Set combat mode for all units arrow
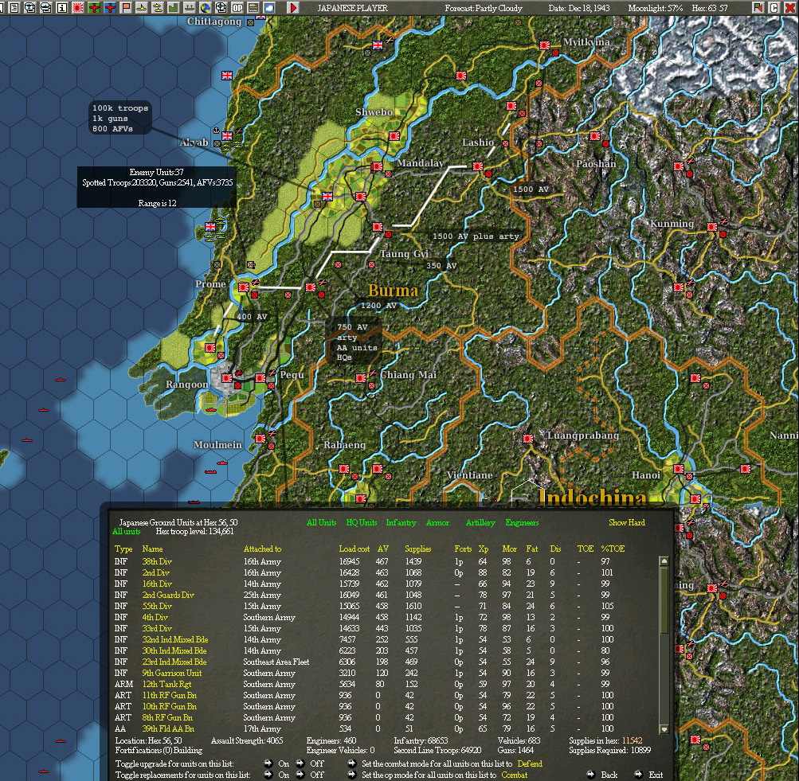Viewport: 799px width, 781px height. click(351, 763)
